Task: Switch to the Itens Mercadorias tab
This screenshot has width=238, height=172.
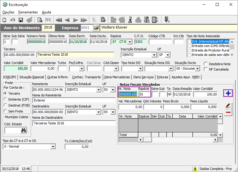Action: click(x=117, y=77)
